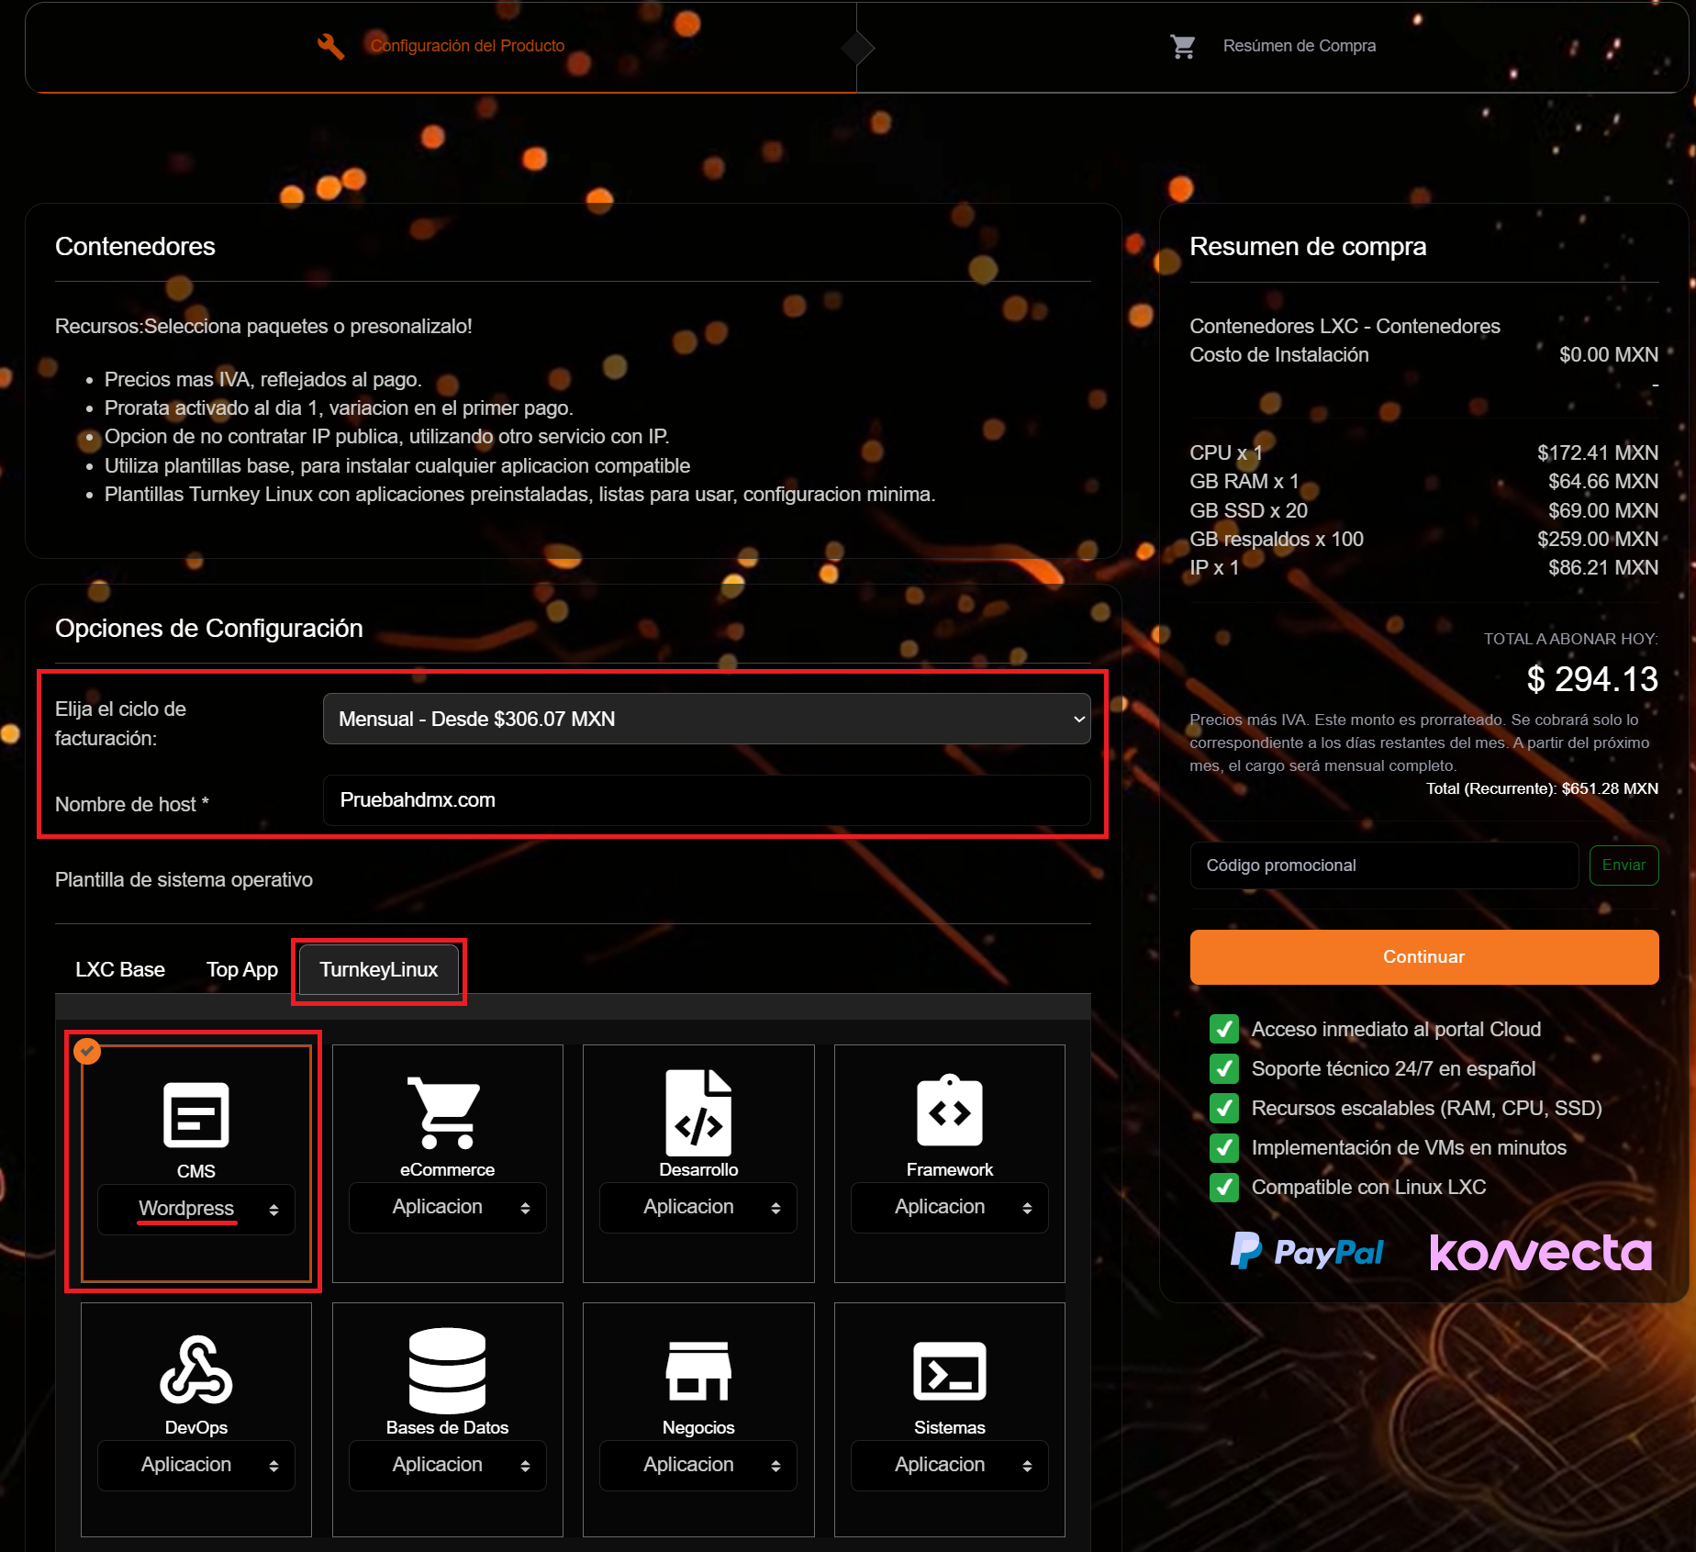The height and width of the screenshot is (1552, 1696).
Task: Open the billing cycle Mensual dropdown
Action: pyautogui.click(x=706, y=719)
